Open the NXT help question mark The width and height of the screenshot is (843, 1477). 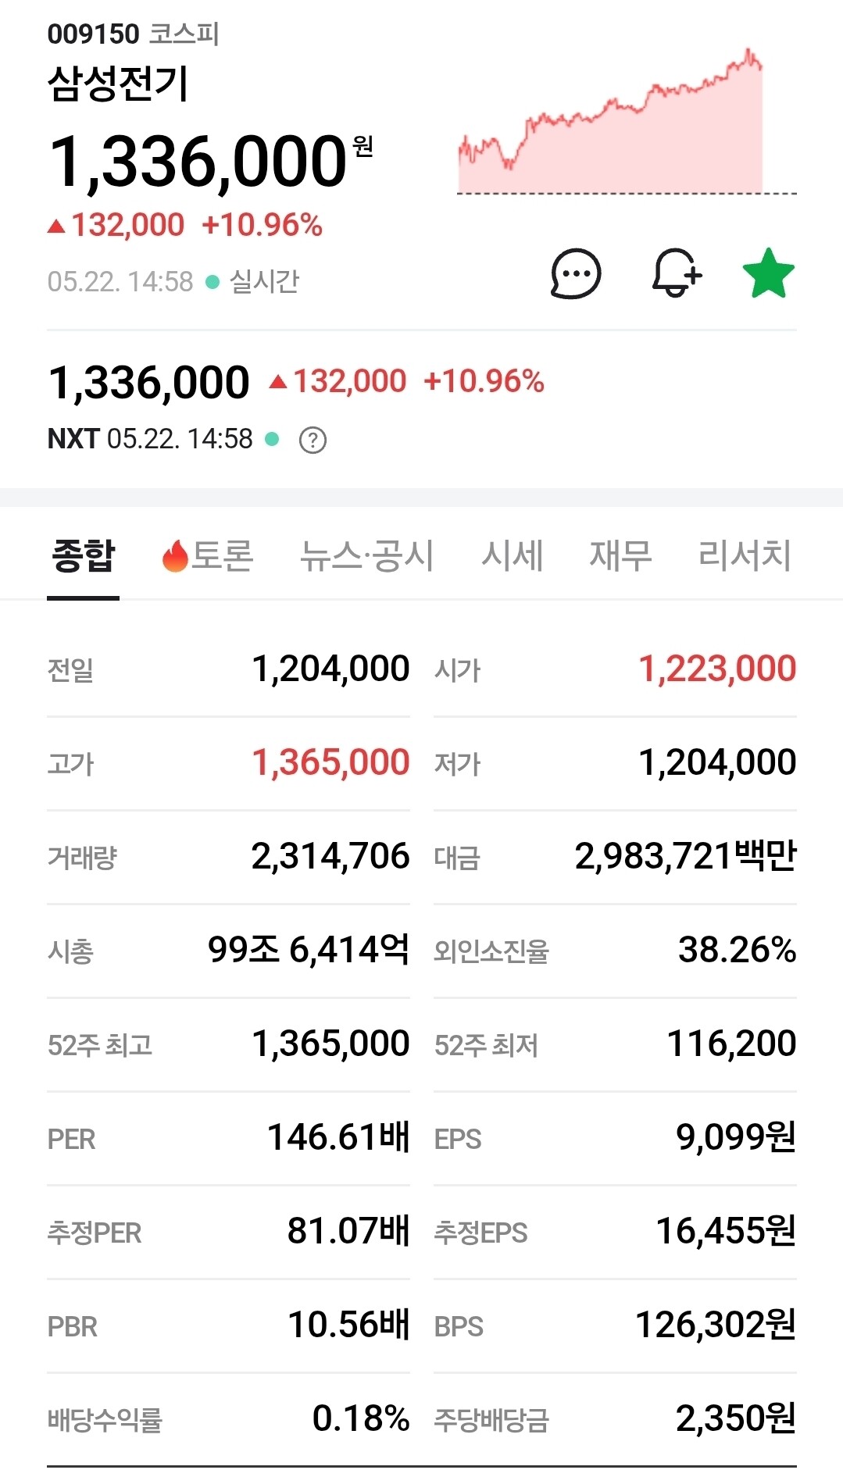pyautogui.click(x=313, y=441)
